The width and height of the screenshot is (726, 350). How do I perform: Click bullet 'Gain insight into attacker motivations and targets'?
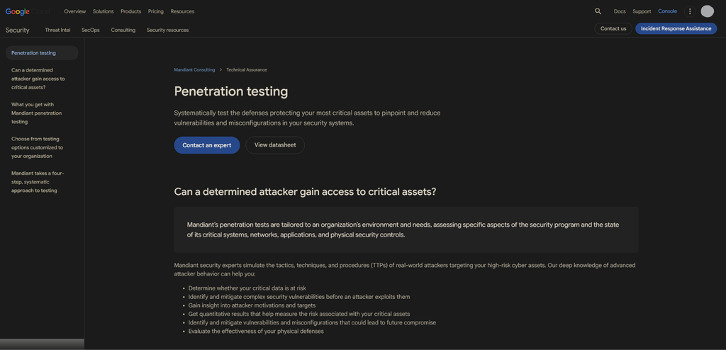pyautogui.click(x=252, y=305)
